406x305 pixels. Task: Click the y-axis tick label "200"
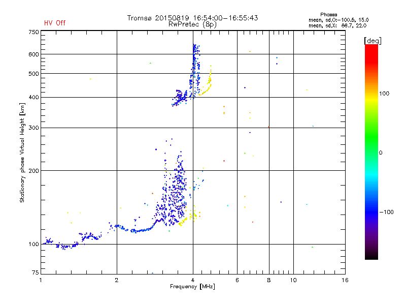33,171
